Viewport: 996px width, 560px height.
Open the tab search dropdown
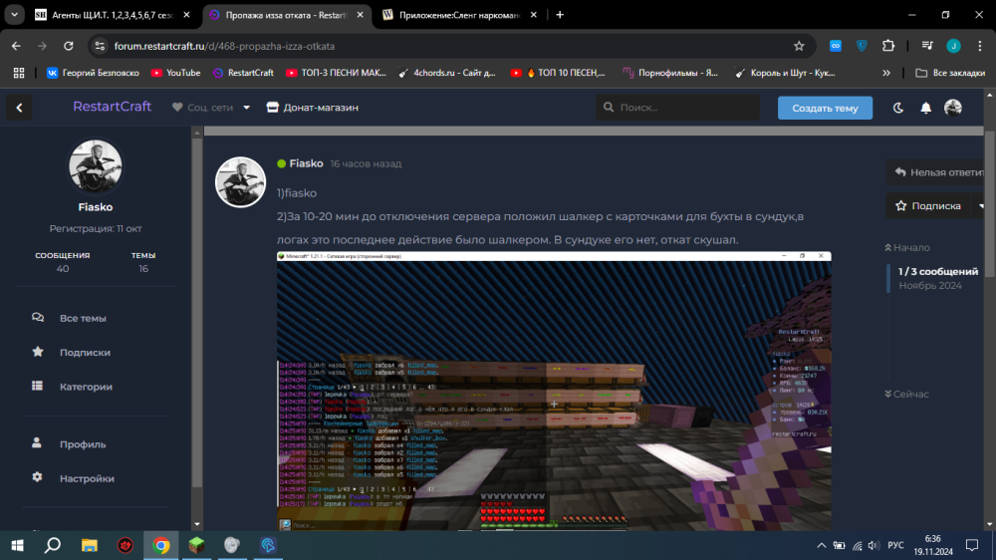tap(15, 15)
